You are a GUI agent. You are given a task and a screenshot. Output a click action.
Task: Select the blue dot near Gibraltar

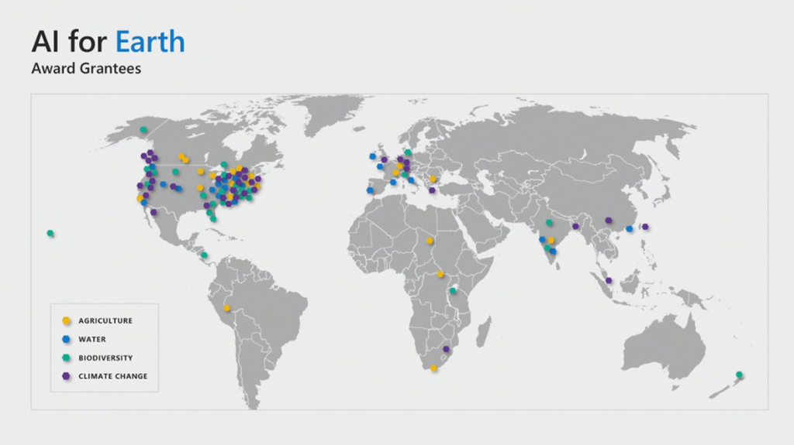click(370, 190)
